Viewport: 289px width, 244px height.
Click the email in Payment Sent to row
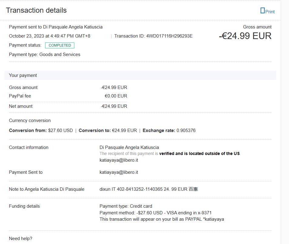(x=119, y=172)
